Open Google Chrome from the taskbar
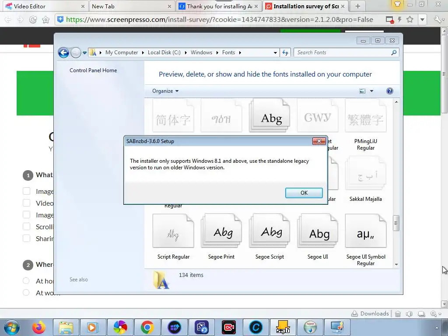This screenshot has height=336, width=448. [x=147, y=327]
